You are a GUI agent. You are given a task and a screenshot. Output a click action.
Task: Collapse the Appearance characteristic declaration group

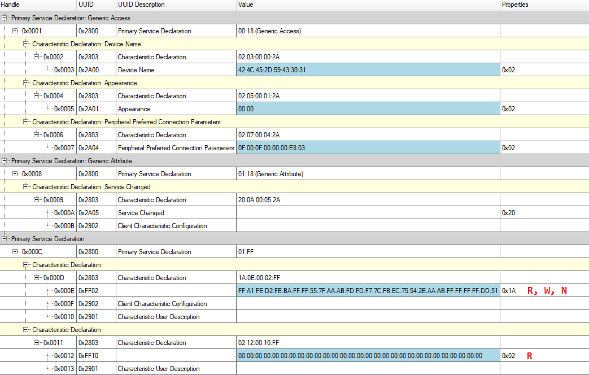click(25, 82)
